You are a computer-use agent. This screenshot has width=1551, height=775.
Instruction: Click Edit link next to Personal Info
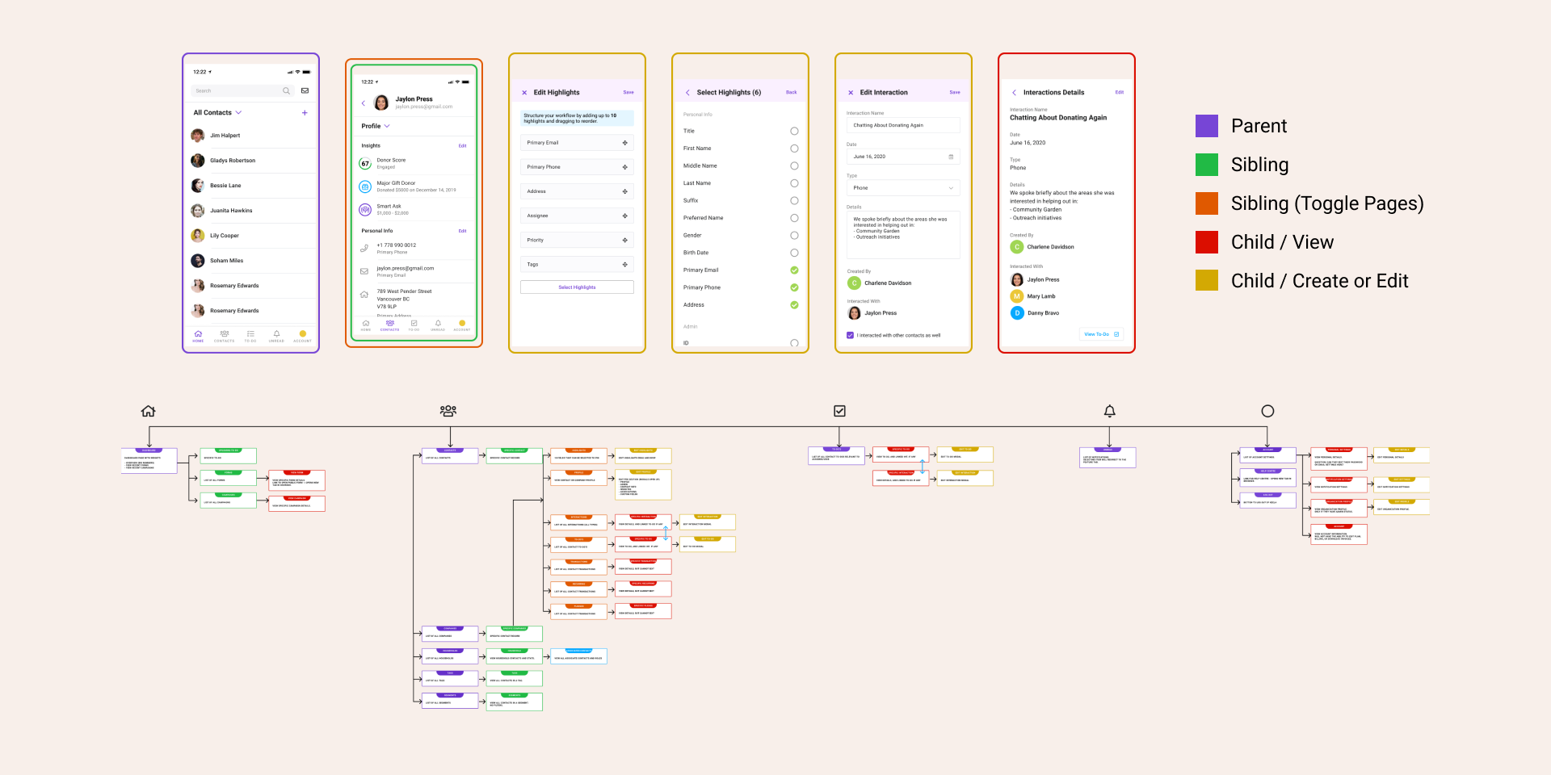click(x=462, y=231)
